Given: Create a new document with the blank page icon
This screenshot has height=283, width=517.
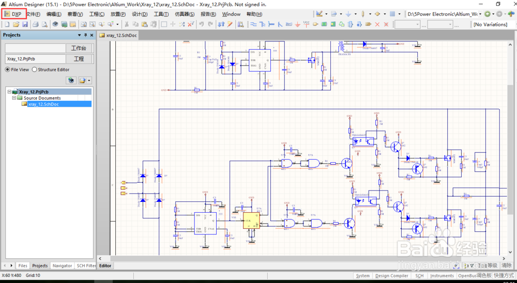Looking at the screenshot, I should (x=7, y=24).
